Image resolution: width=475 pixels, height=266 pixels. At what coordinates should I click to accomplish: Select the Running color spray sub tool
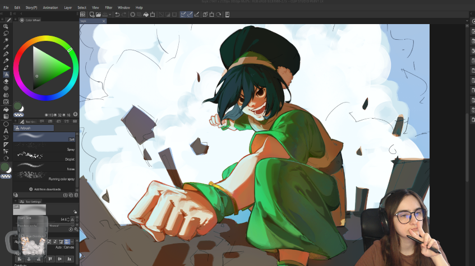44,176
